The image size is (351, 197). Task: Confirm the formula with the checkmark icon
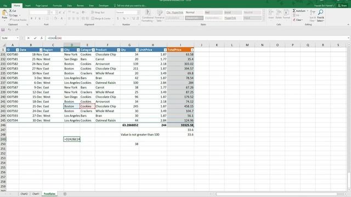tap(35, 38)
